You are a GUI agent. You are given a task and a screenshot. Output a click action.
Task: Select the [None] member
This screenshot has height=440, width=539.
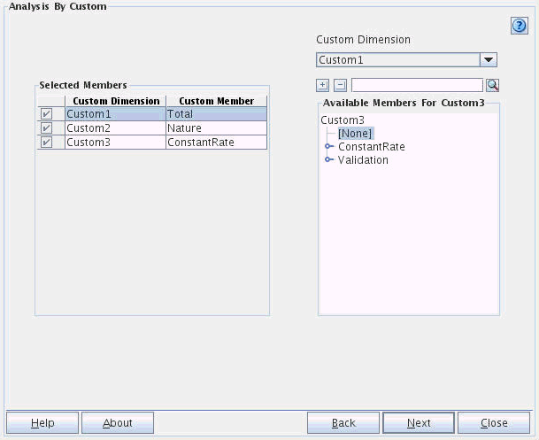(354, 133)
